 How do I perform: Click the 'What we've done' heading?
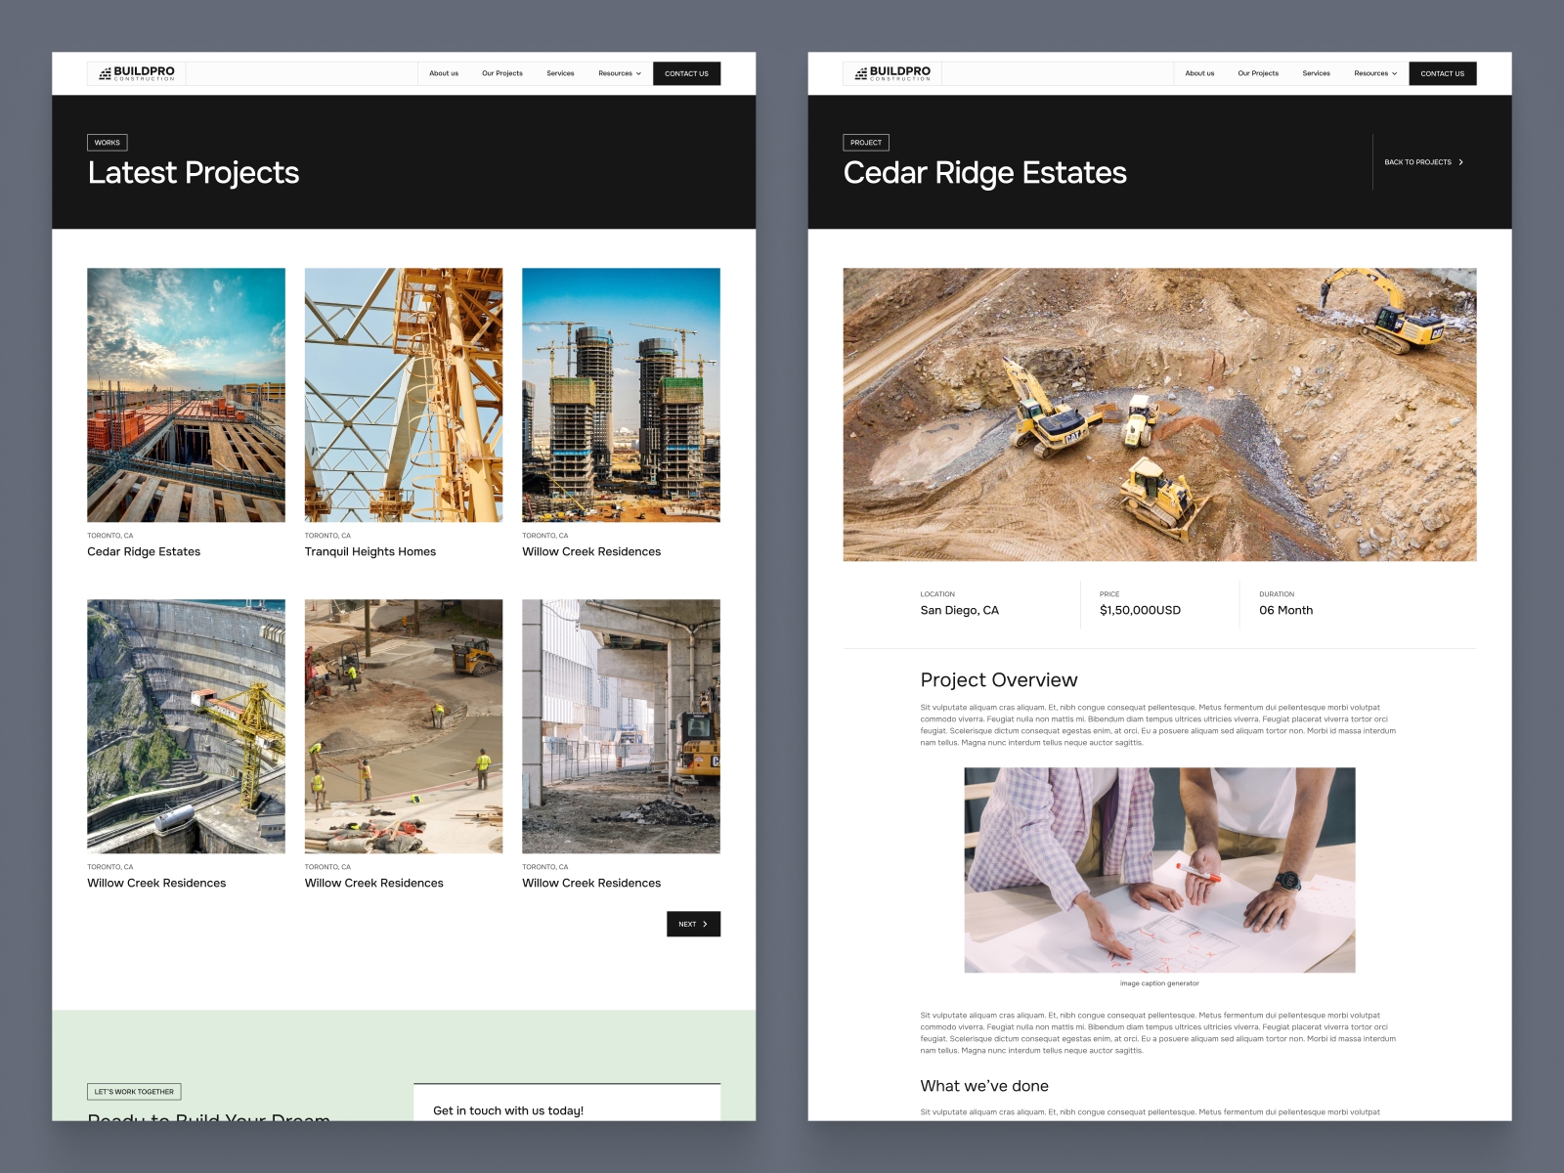pos(984,1086)
